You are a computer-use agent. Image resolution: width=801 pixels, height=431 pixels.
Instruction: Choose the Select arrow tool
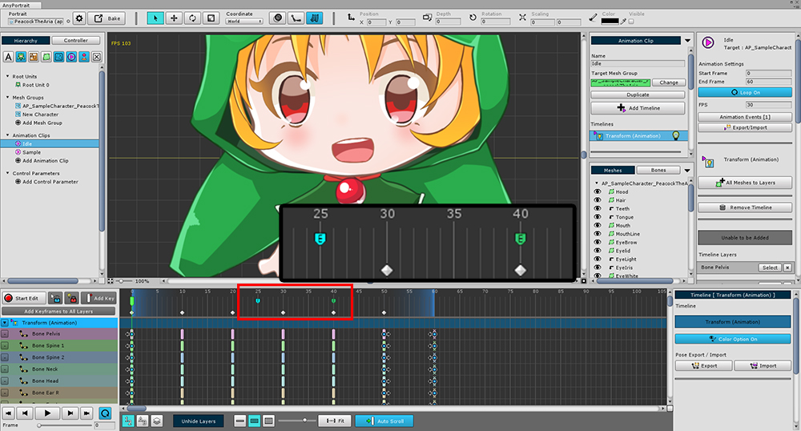point(155,18)
